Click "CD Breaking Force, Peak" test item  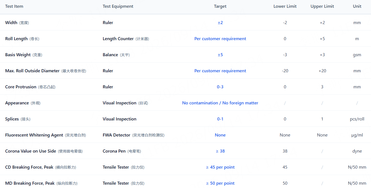[41, 167]
